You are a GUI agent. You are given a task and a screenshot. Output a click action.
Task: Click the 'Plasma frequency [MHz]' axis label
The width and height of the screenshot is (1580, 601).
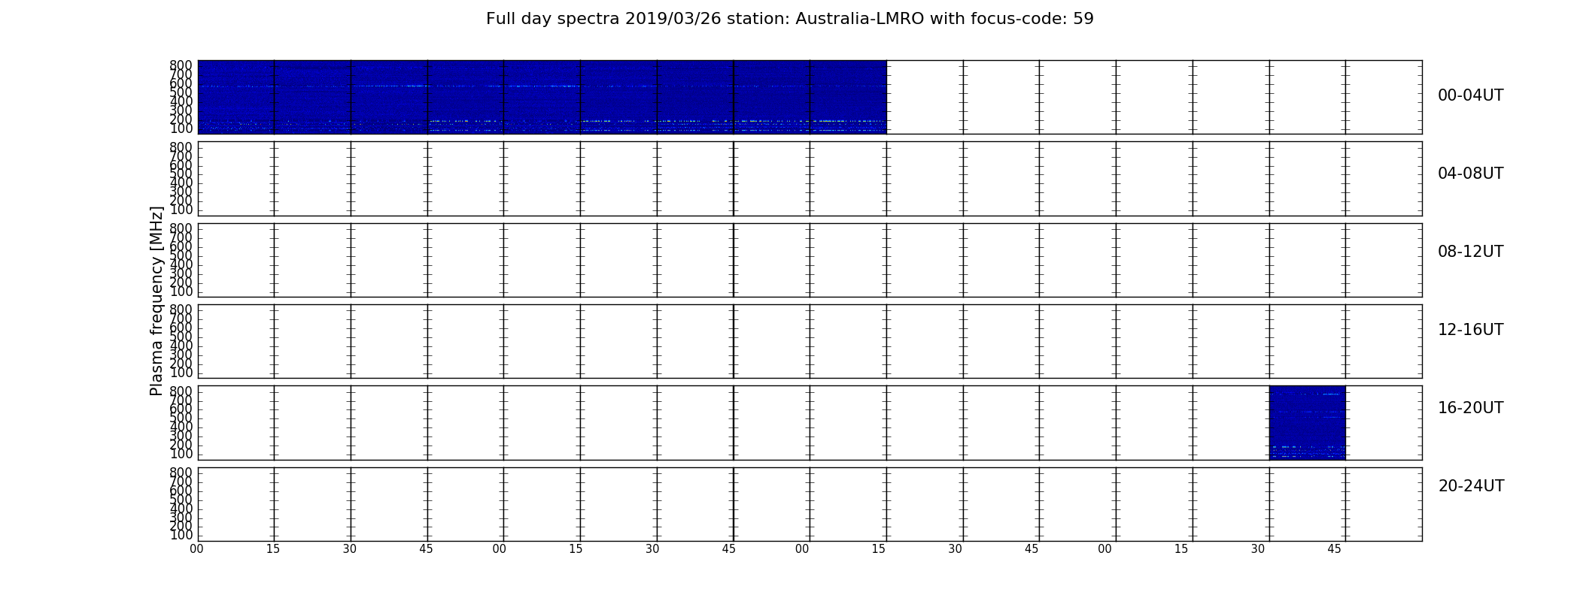click(156, 300)
